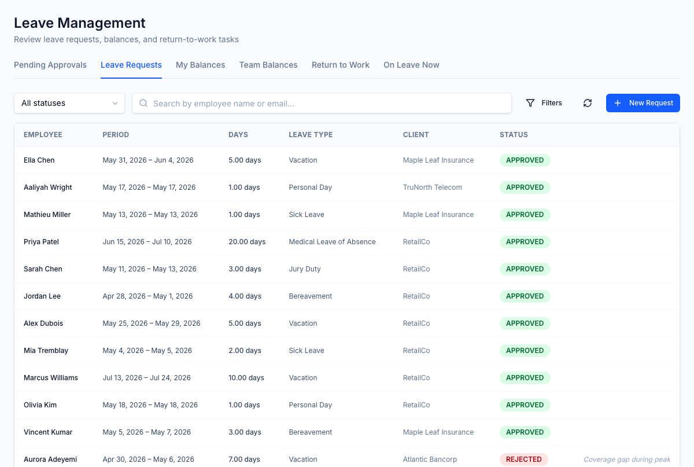Image resolution: width=694 pixels, height=467 pixels.
Task: Click Sarah Chen's name
Action: pyautogui.click(x=43, y=269)
